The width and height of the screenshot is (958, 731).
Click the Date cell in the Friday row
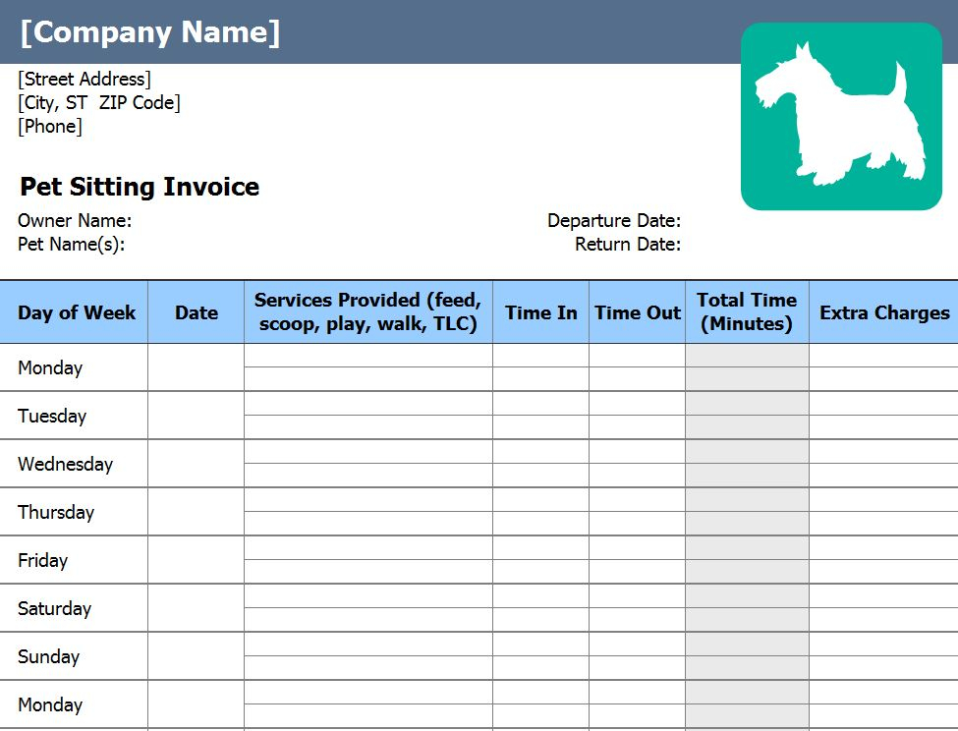coord(197,561)
